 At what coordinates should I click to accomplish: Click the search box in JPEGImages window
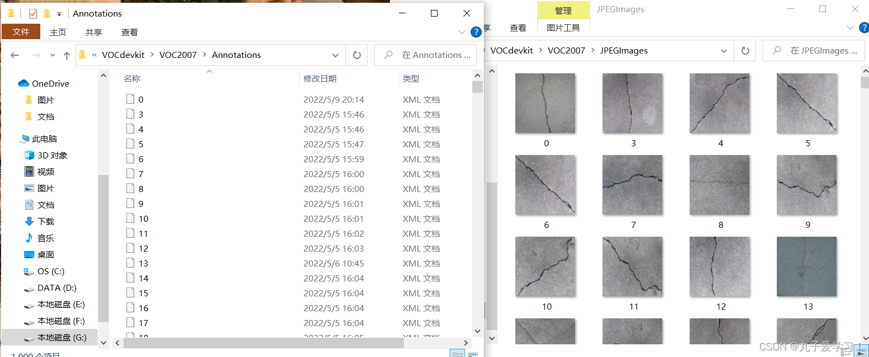point(814,51)
